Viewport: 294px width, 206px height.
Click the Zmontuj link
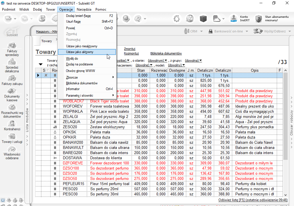(x=130, y=49)
